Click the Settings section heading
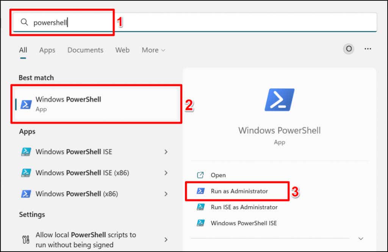 (x=32, y=215)
